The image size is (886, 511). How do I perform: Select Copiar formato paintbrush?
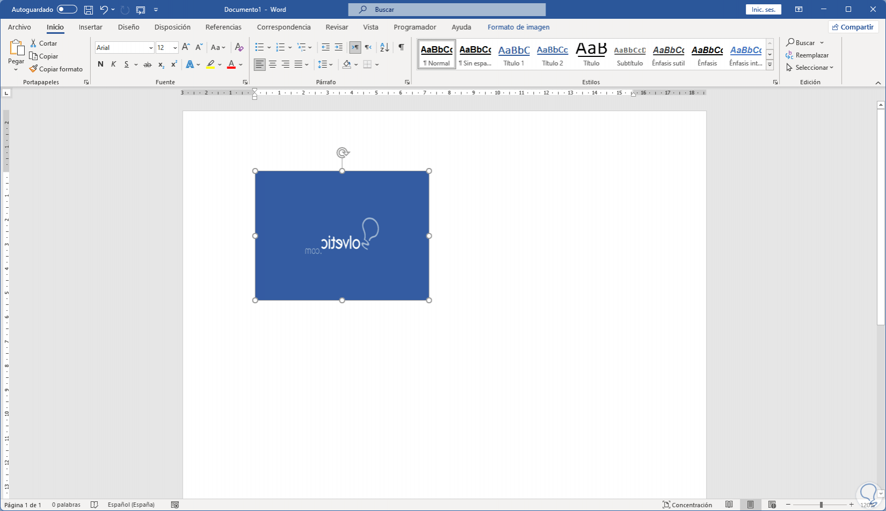point(33,69)
